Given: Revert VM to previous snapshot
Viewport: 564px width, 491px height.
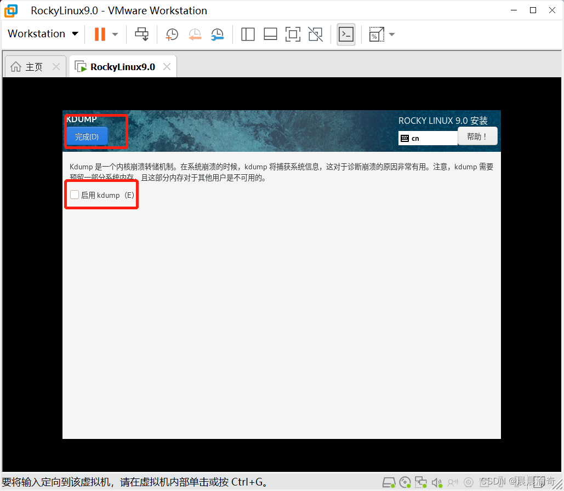Looking at the screenshot, I should tap(195, 35).
